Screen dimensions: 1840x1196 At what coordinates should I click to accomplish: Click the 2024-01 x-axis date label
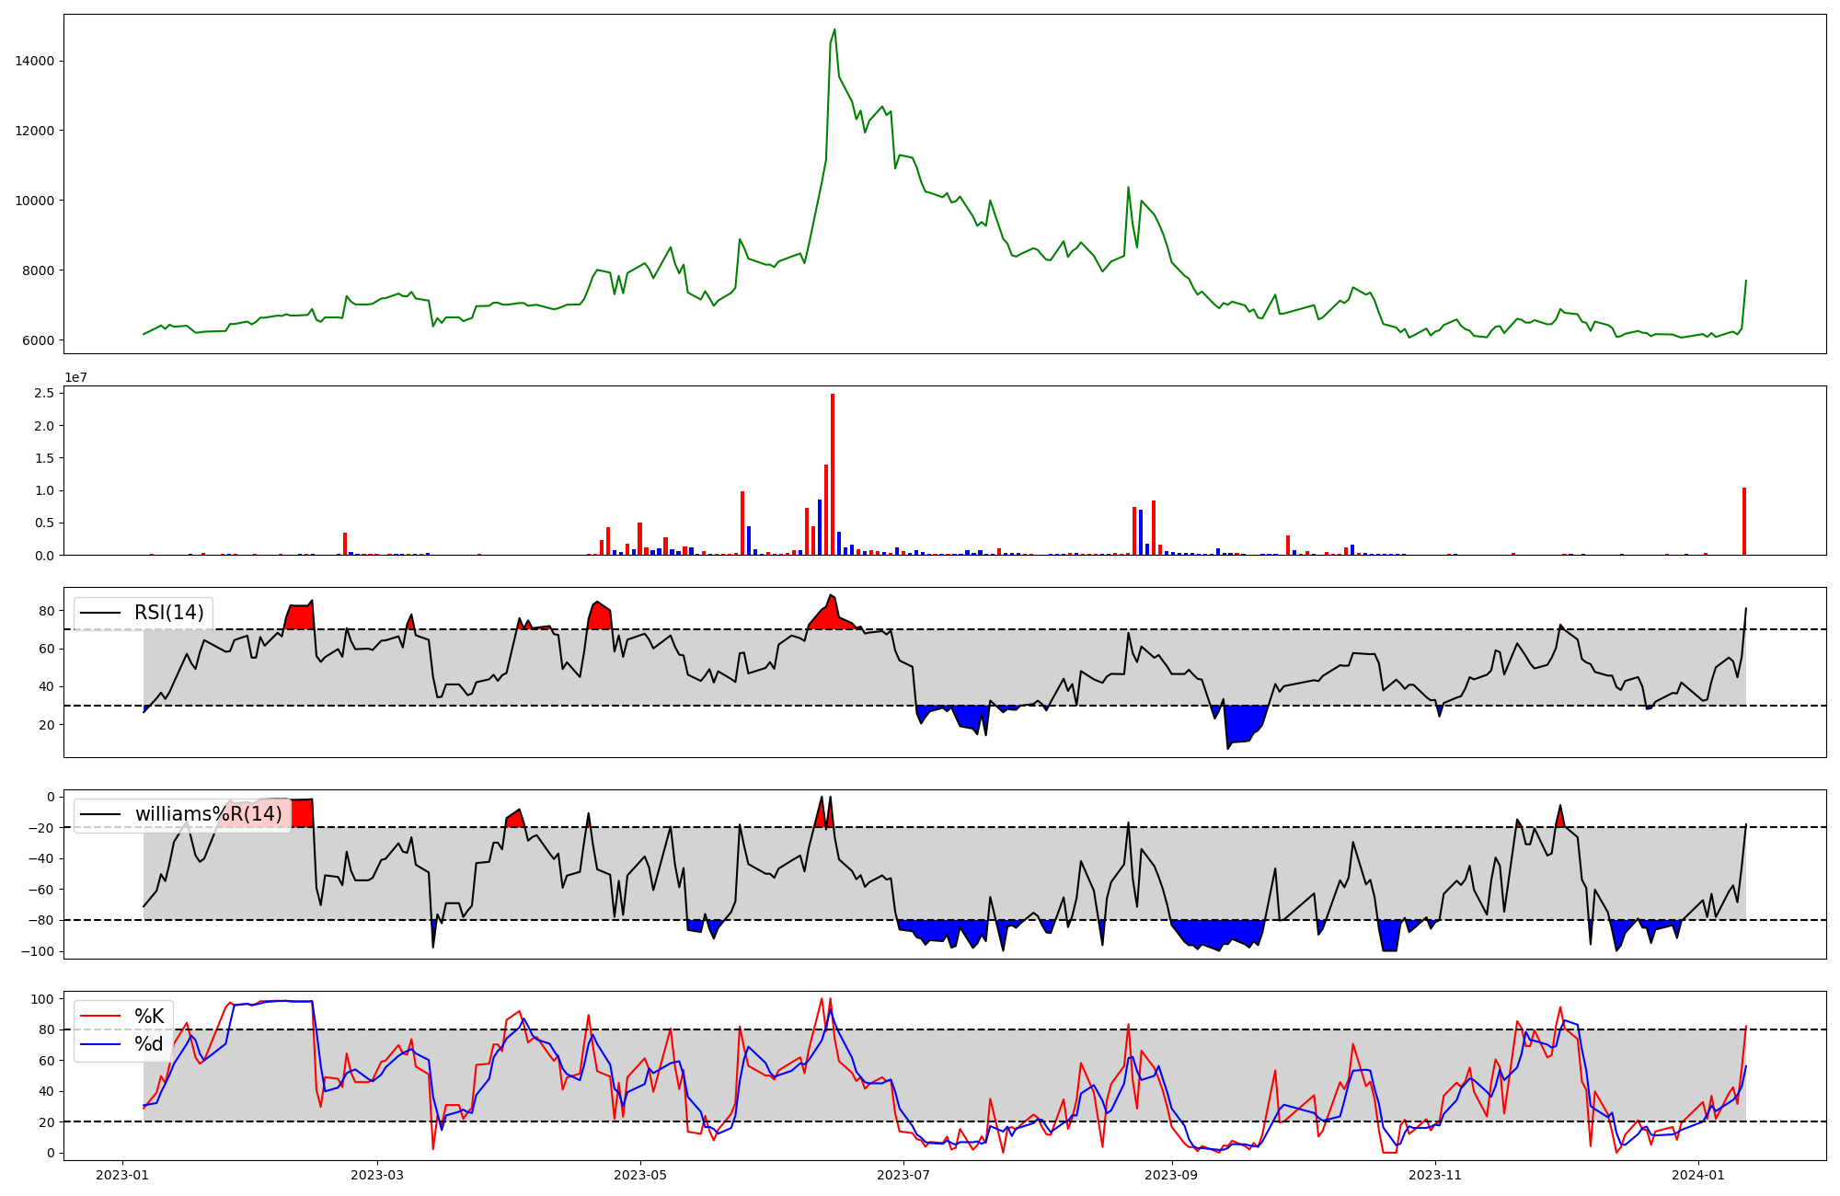point(1697,1175)
